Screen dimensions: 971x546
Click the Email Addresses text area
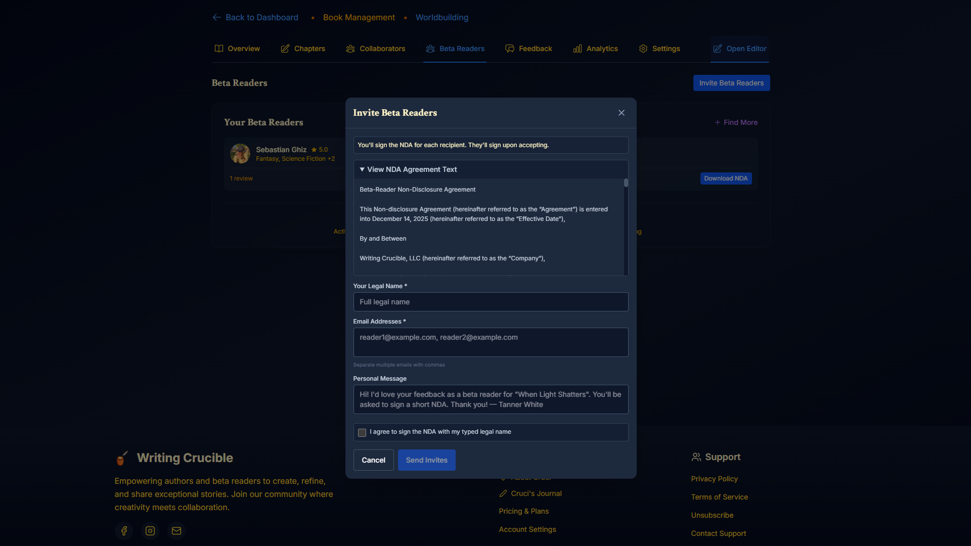491,342
